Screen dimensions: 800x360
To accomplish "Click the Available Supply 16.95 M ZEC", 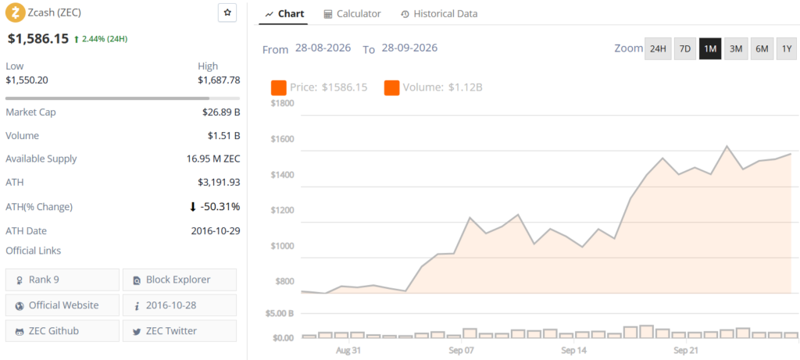I will click(x=213, y=159).
